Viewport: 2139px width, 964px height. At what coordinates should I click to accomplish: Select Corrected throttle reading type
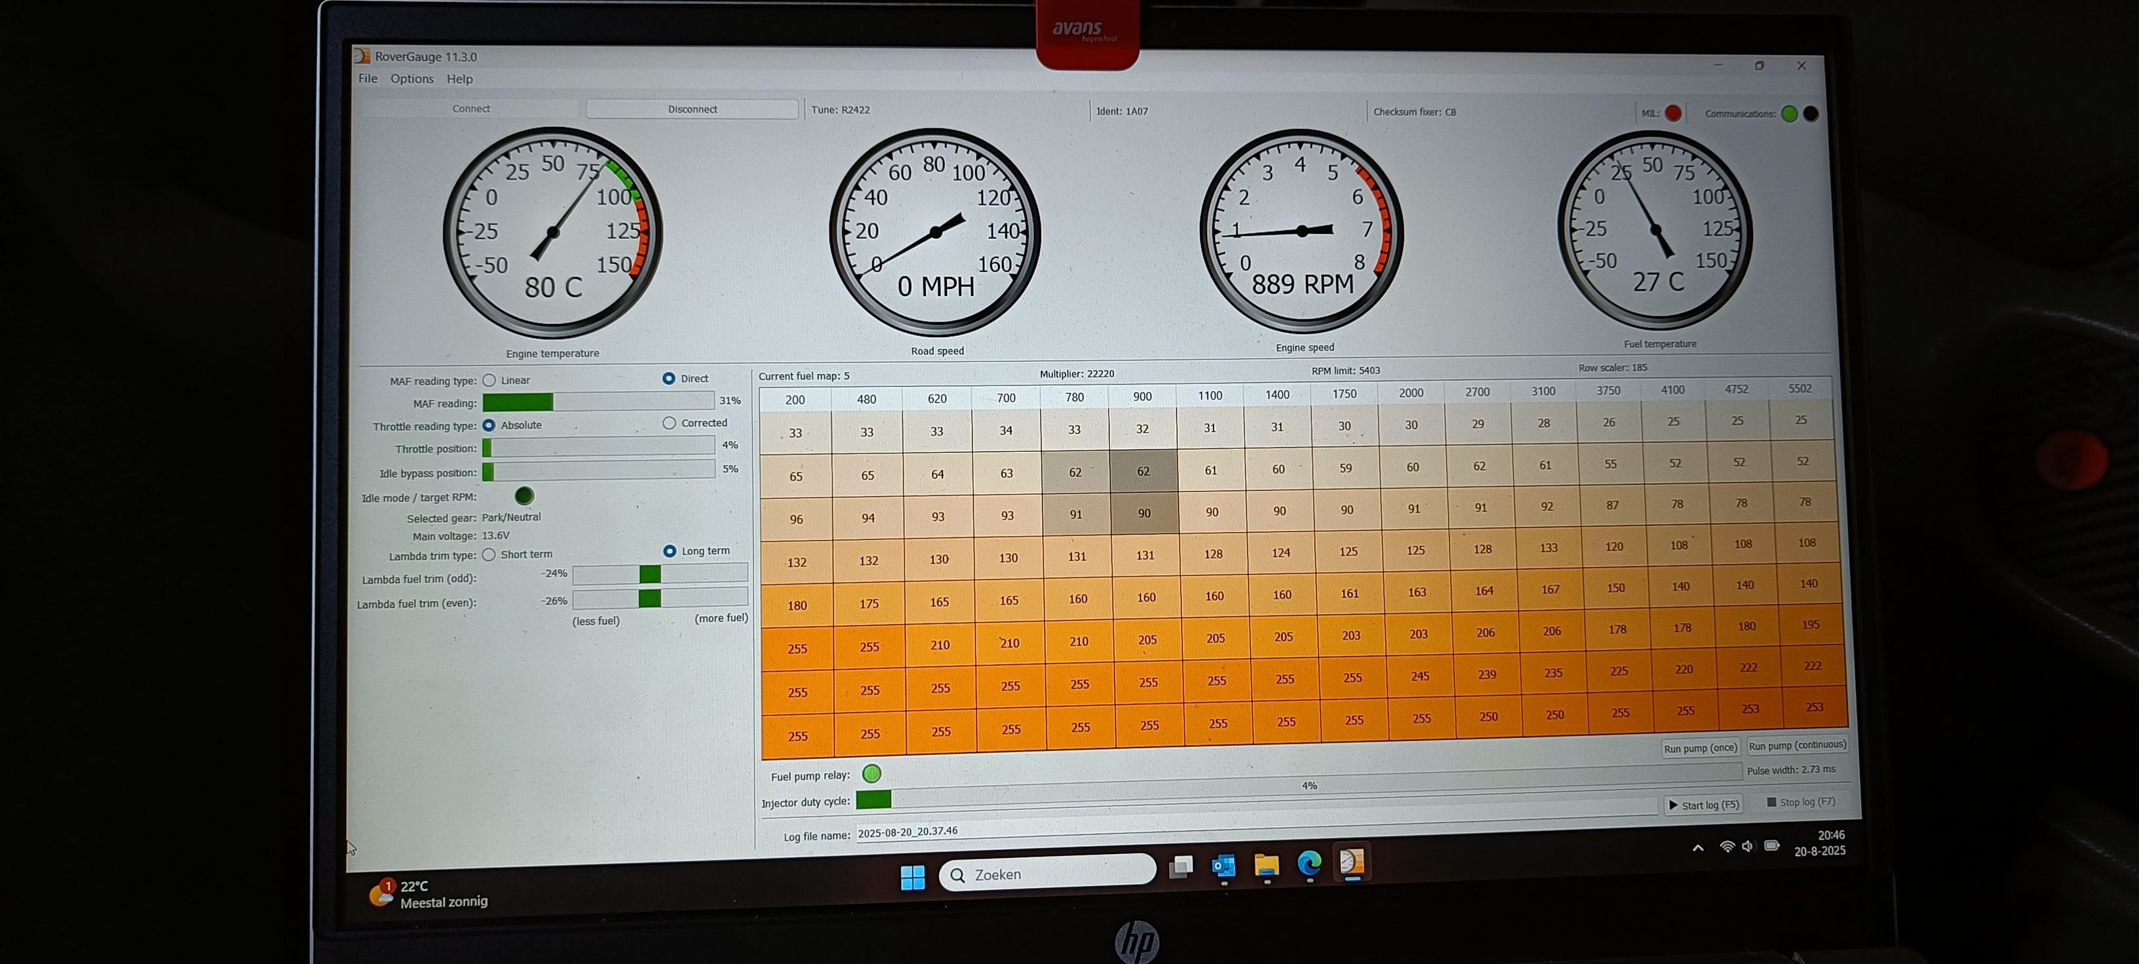click(669, 423)
